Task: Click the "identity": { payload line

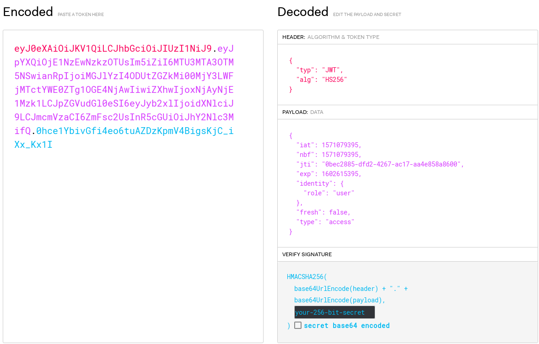Action: point(320,183)
